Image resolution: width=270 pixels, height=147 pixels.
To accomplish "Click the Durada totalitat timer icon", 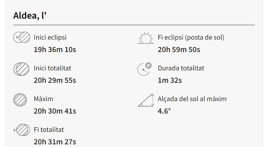I will pyautogui.click(x=144, y=69).
